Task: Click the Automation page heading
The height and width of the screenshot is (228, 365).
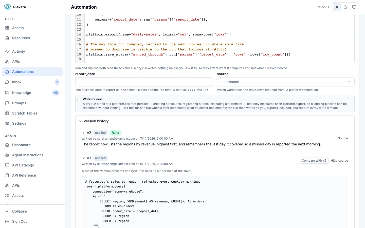Action: [x=84, y=7]
